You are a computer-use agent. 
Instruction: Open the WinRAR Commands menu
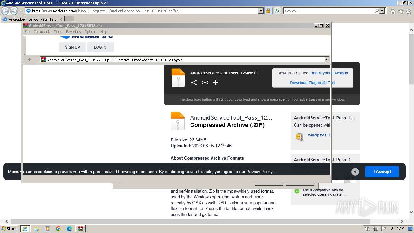[42, 32]
